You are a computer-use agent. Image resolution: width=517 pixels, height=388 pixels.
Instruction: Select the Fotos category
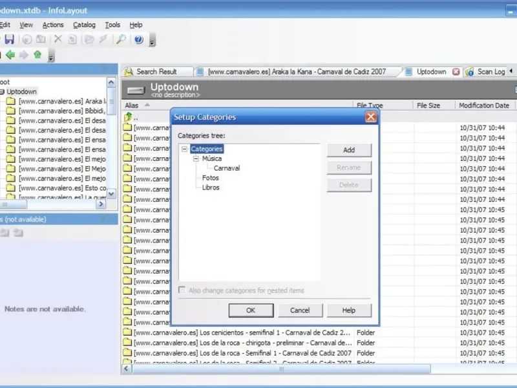[x=211, y=178]
